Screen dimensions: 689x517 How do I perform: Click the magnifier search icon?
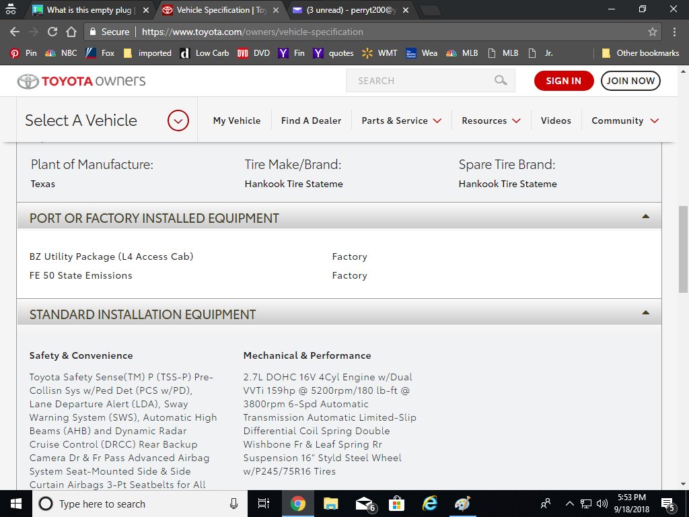click(501, 81)
